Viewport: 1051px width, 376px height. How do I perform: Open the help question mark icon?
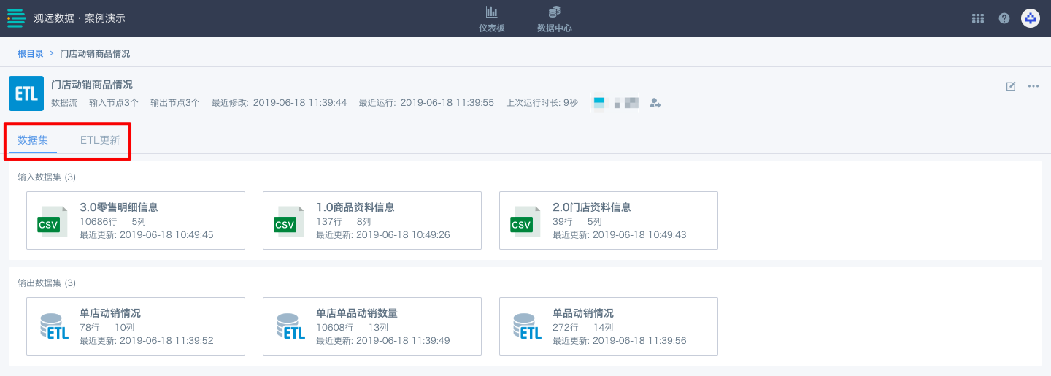coord(1004,18)
